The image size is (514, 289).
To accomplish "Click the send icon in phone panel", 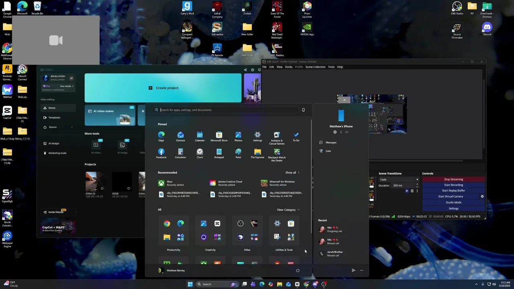I will click(353, 270).
